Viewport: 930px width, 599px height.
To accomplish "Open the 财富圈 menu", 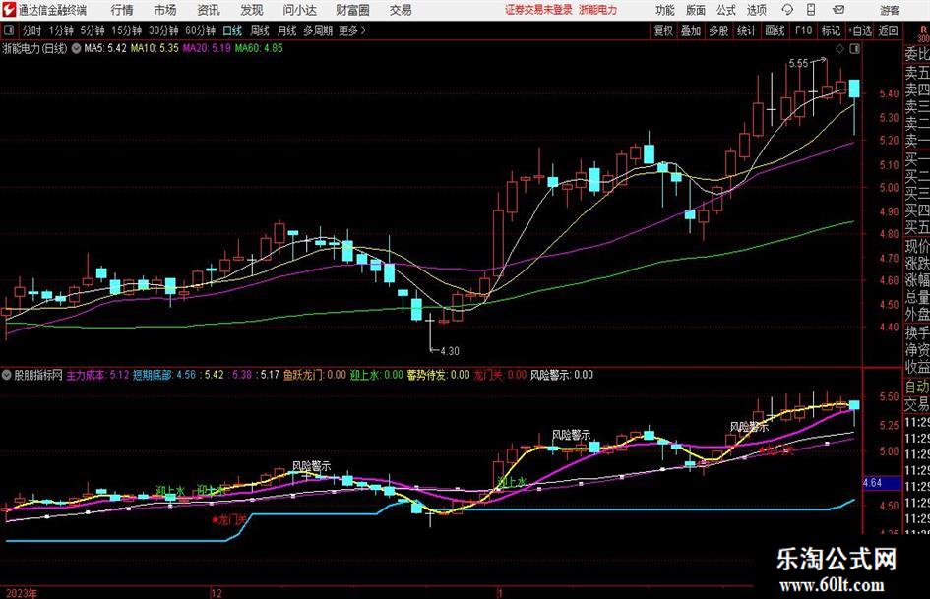I will click(x=352, y=10).
